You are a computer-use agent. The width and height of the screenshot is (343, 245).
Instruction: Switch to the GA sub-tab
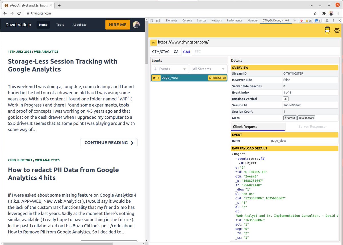point(176,52)
